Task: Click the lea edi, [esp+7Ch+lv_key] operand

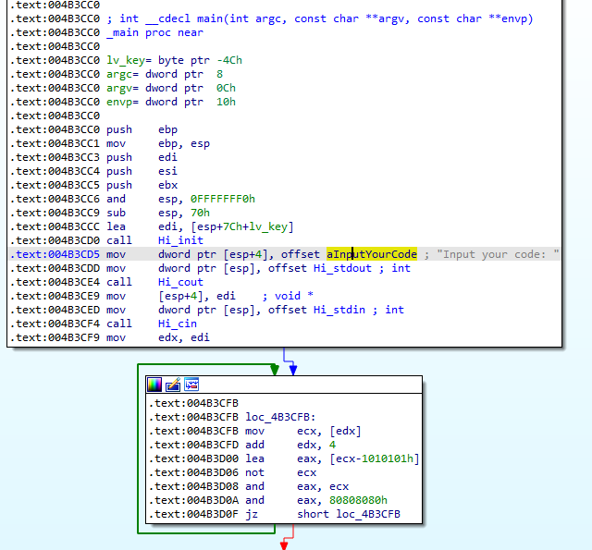Action: click(226, 226)
